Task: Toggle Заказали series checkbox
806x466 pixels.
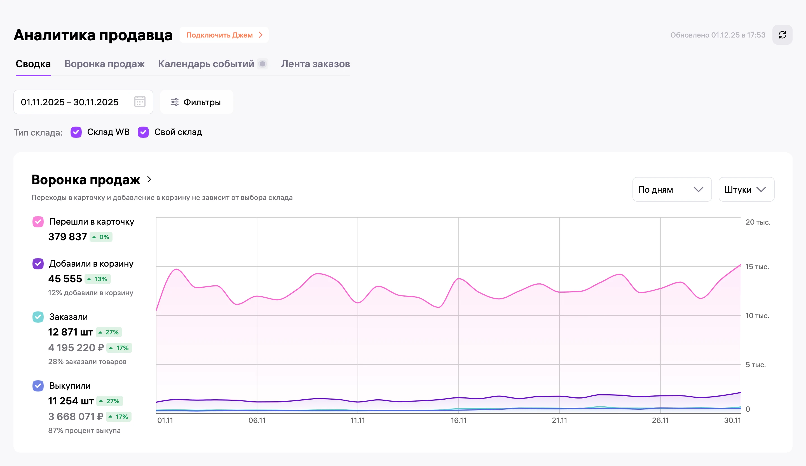Action: pyautogui.click(x=38, y=317)
